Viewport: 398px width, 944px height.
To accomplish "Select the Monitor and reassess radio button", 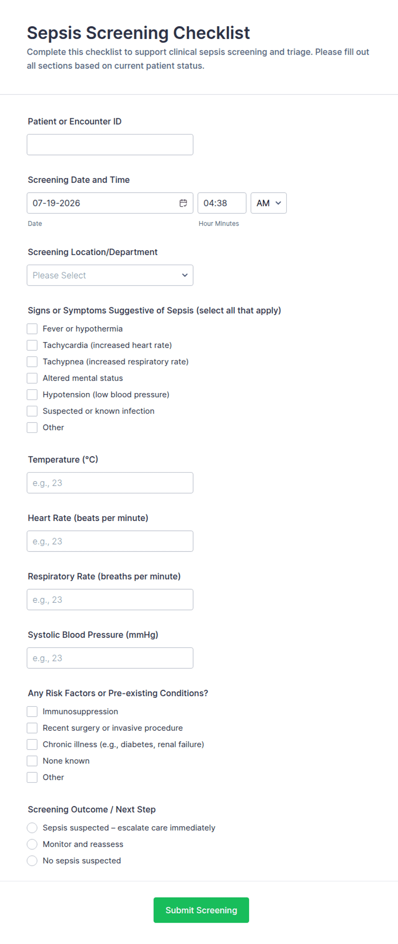I will point(32,844).
